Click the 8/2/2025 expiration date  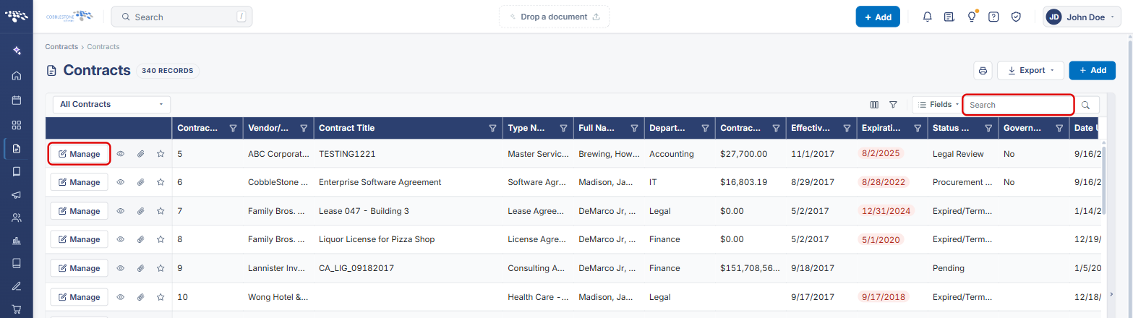881,153
